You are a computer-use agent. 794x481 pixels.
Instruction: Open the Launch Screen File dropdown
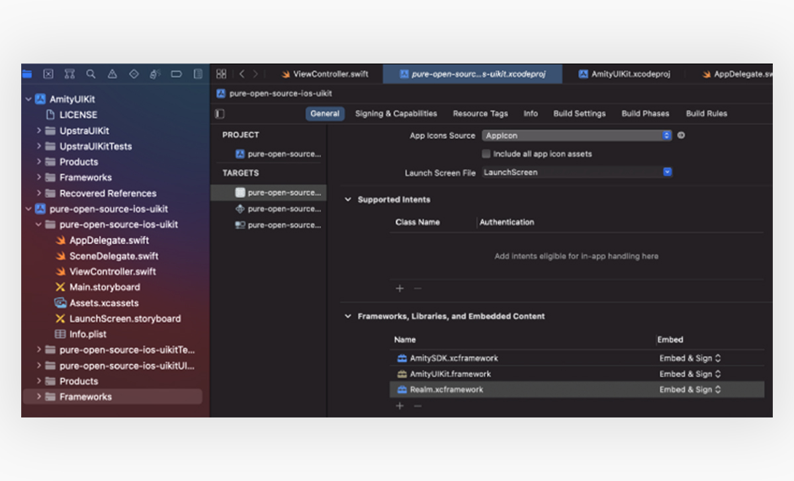point(576,172)
